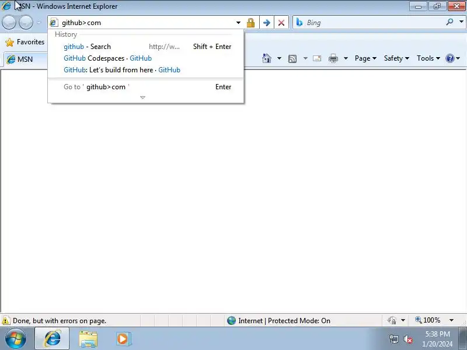467x350 pixels.
Task: Click the Internet Explorer logo in title bar
Action: tap(6, 6)
